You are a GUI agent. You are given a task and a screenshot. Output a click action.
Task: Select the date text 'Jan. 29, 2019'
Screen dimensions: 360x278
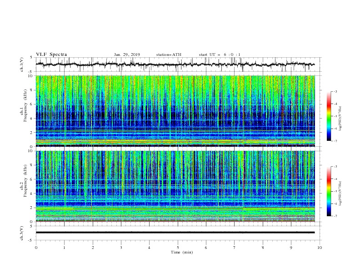tap(127, 55)
